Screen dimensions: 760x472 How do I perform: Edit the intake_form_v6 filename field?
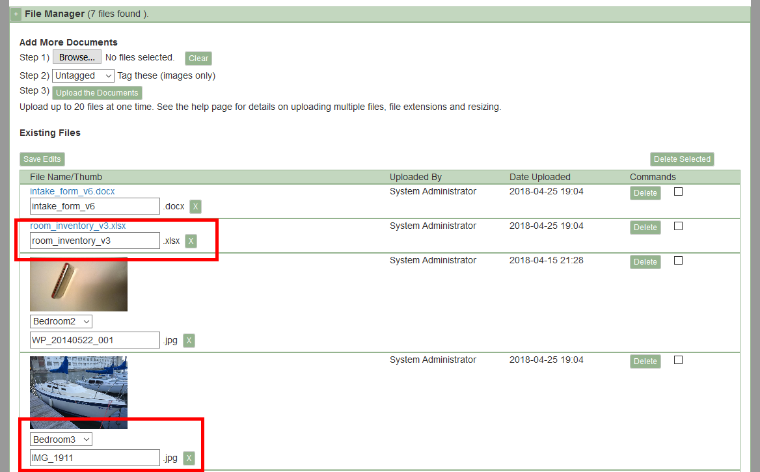click(x=95, y=206)
